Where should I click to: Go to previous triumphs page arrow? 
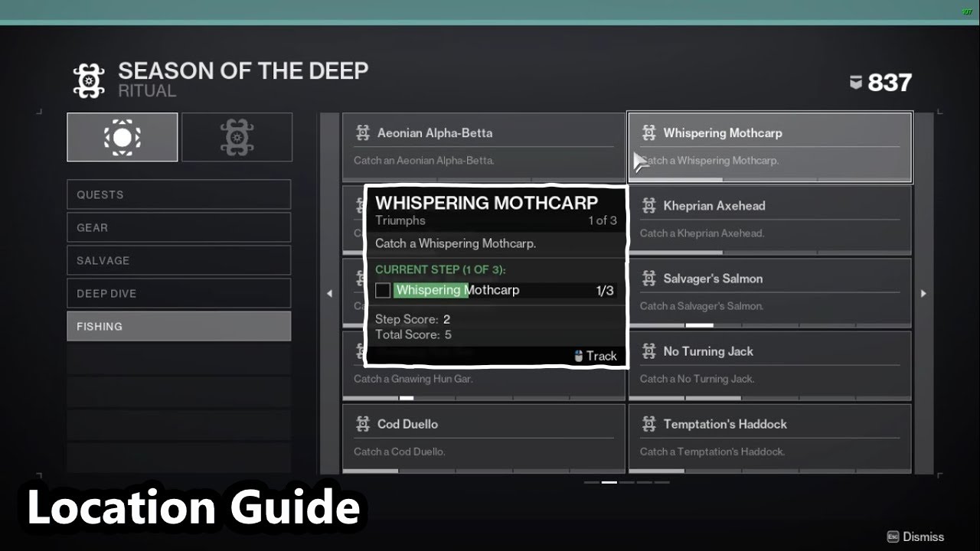[330, 293]
